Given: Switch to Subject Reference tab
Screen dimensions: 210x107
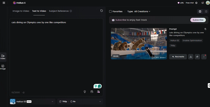Looking at the screenshot, I should point(59,11).
